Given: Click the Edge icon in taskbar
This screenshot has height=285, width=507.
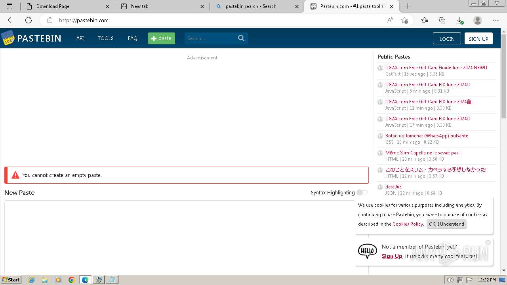Looking at the screenshot, I should click(x=85, y=280).
